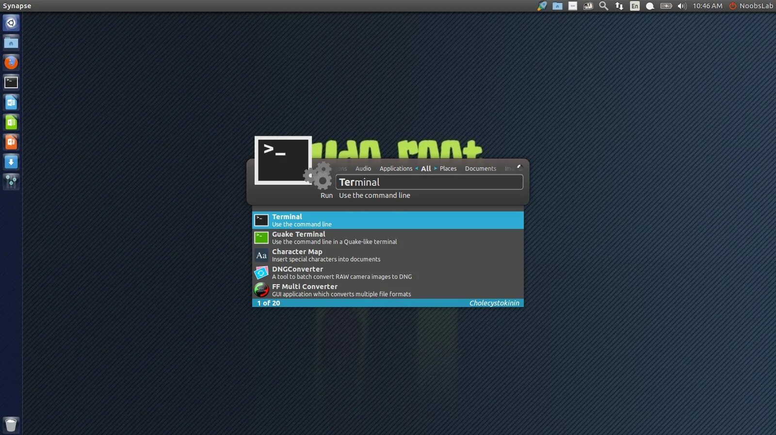Click the white note indicator in top panel

click(573, 6)
